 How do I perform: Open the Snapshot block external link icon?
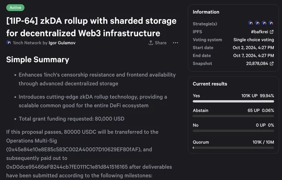272,63
